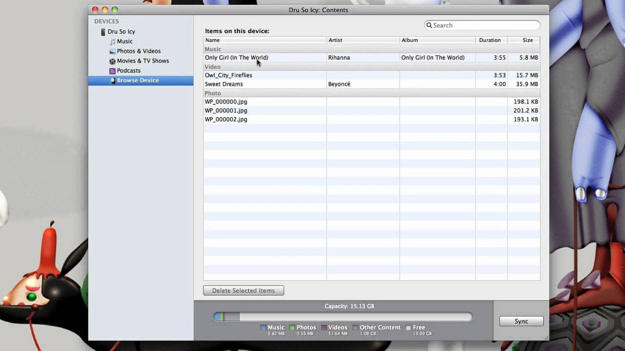Click the green Photos legend swatch
The height and width of the screenshot is (351, 625).
pos(292,328)
